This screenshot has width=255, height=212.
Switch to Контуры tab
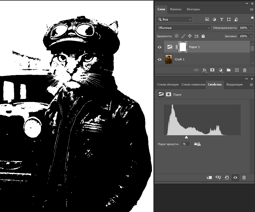193,9
